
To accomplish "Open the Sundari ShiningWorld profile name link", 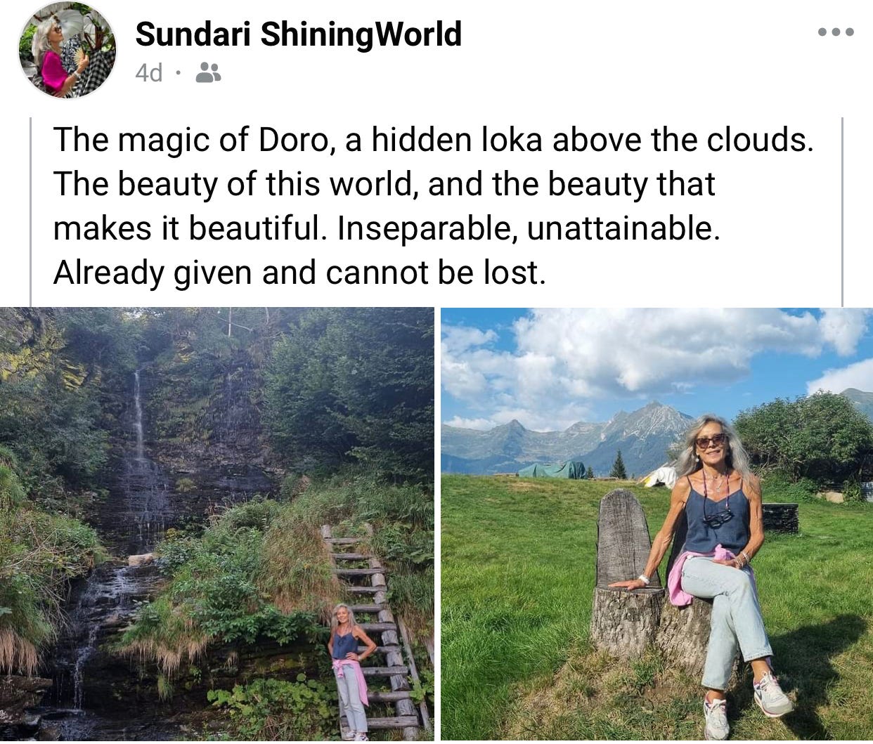I will click(298, 34).
